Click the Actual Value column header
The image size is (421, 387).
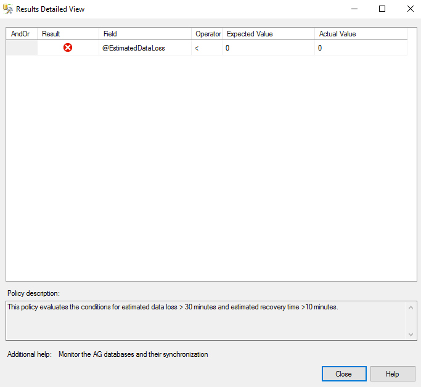point(361,34)
